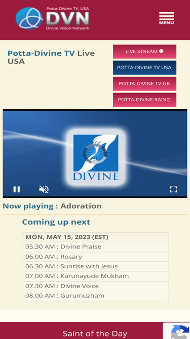
Task: Select '05.30 AM : Divine Praise' row
Action: pos(95,247)
